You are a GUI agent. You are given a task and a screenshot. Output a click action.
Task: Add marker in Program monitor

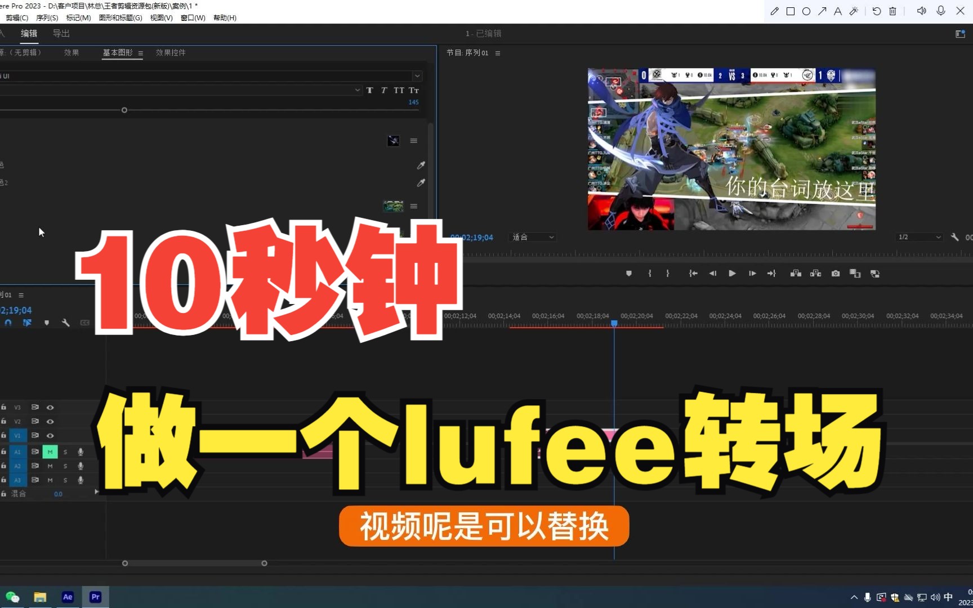point(629,274)
